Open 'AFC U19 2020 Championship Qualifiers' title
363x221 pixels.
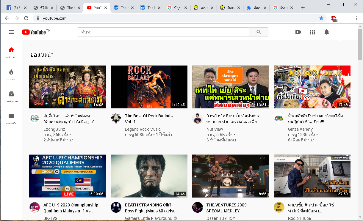coord(71,208)
